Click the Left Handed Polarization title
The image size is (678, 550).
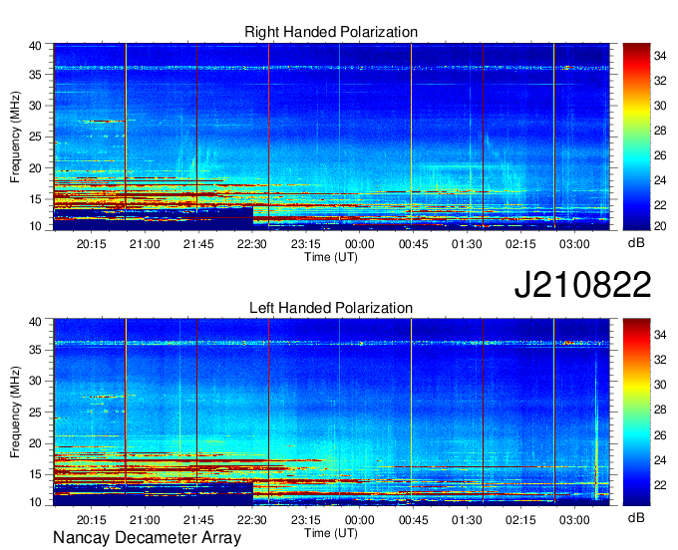coord(331,308)
